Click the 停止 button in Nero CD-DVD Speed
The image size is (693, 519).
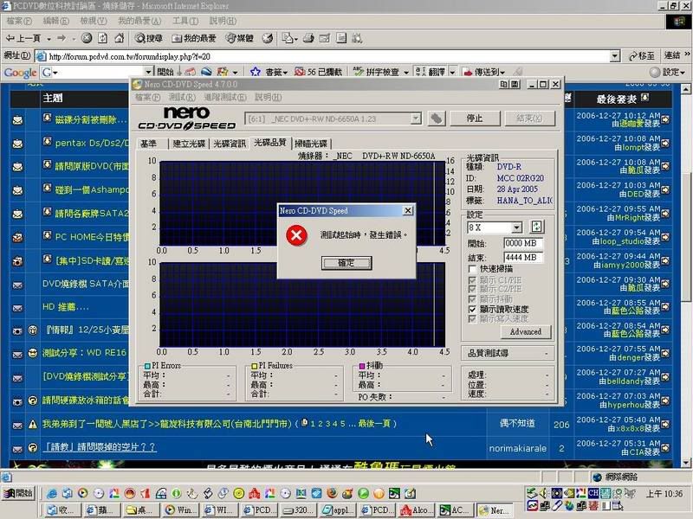click(475, 119)
